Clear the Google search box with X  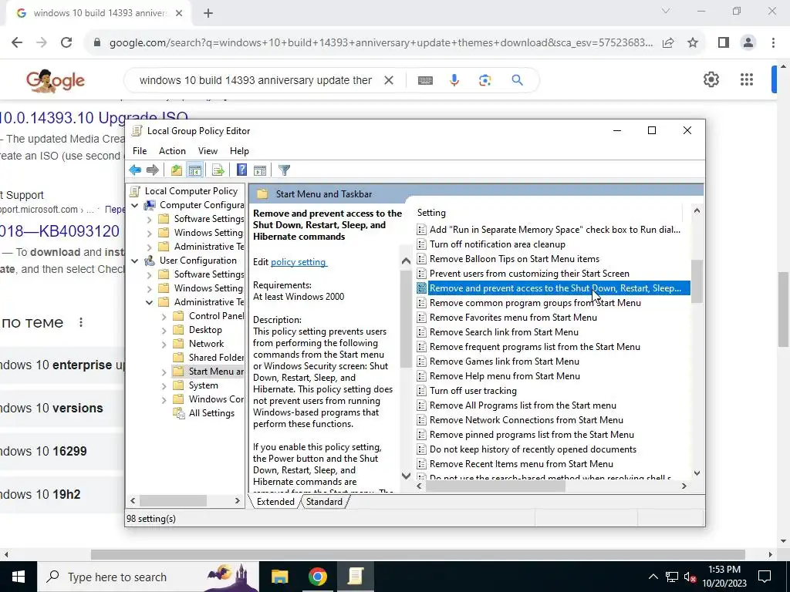389,80
